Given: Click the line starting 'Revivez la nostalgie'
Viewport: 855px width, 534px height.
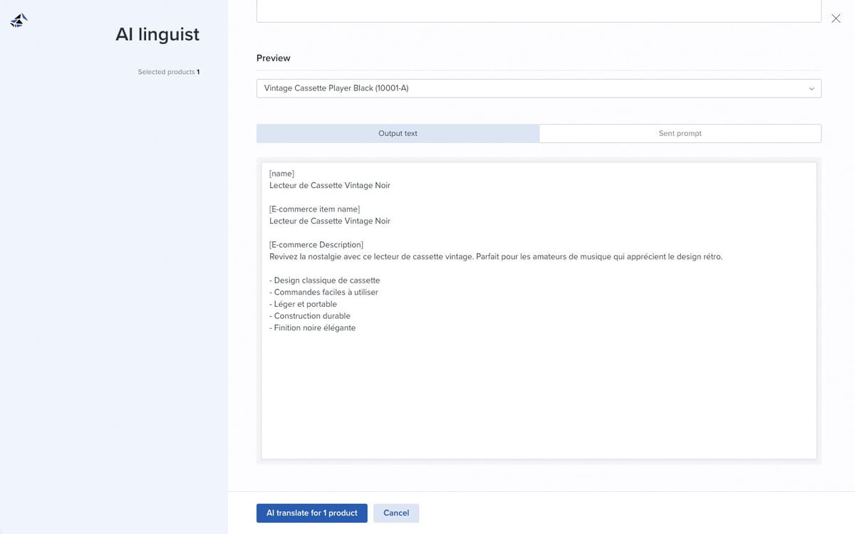Looking at the screenshot, I should (x=496, y=256).
